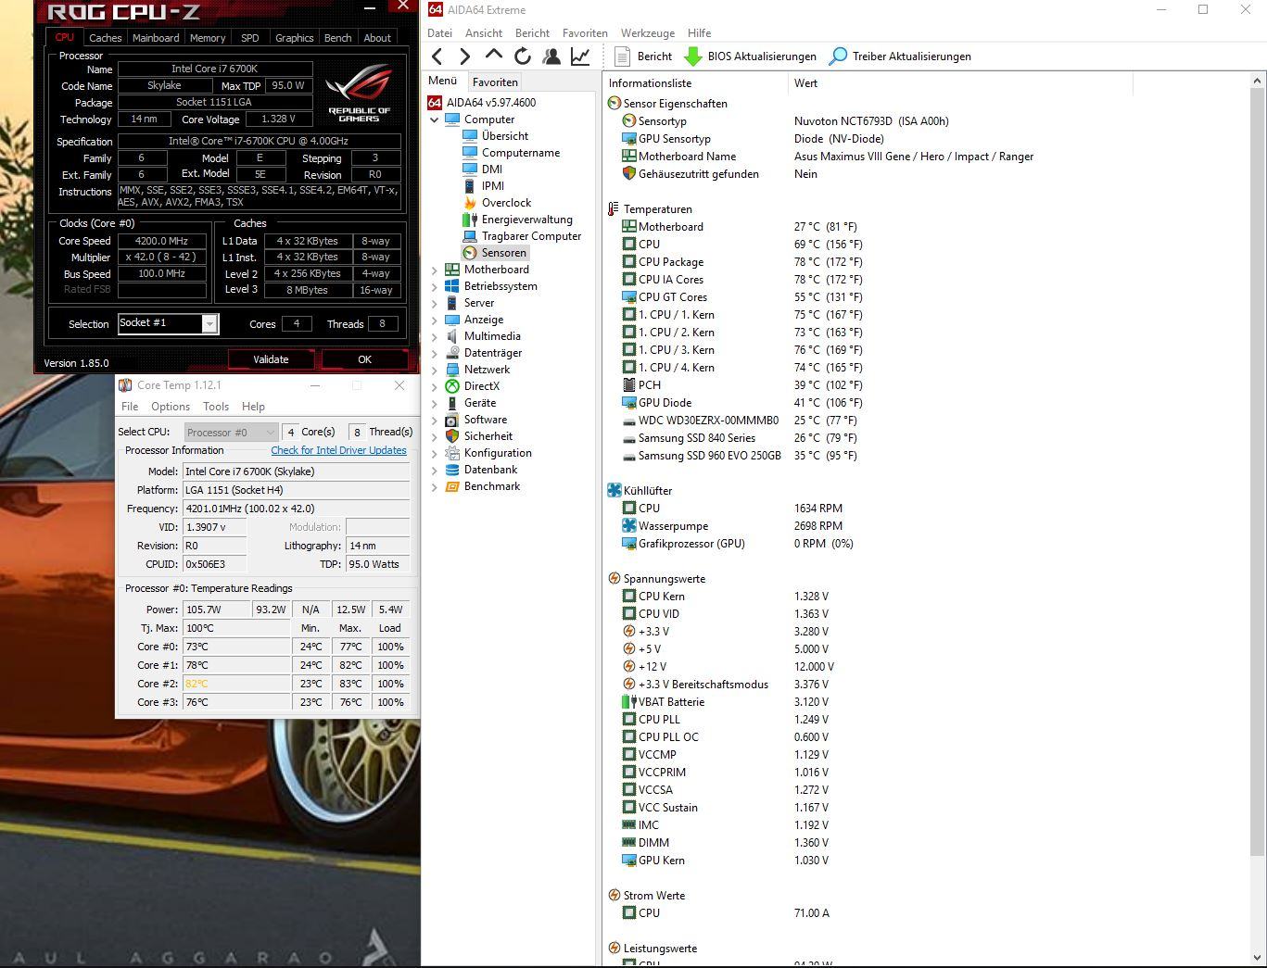Open the Werkzeuge menu in AIDA64
The image size is (1267, 968).
[x=648, y=32]
